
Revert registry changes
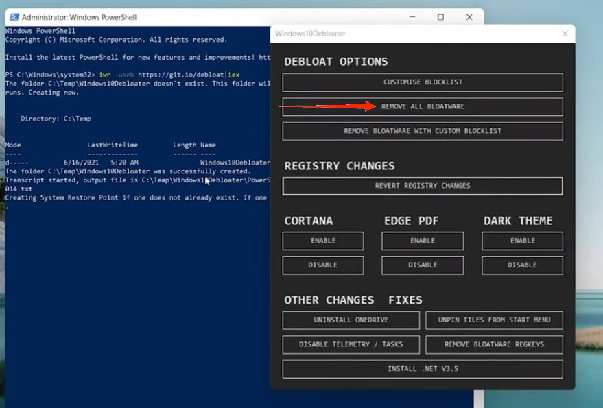[422, 186]
